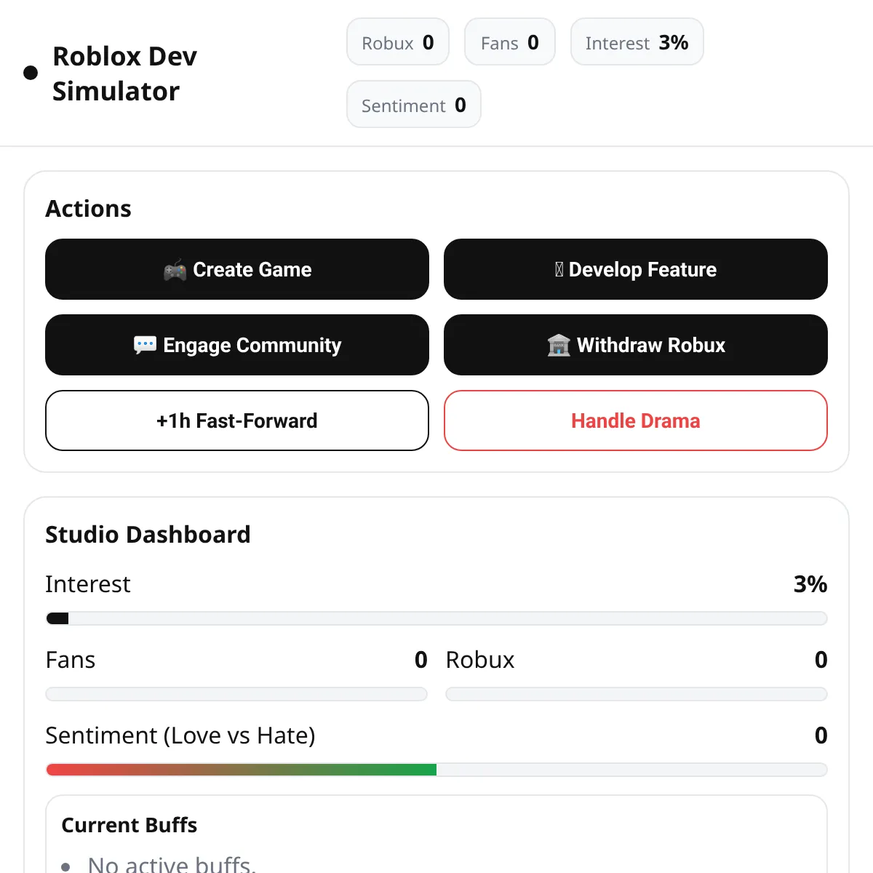Click the icon on the Develop Feature button
Image resolution: width=873 pixels, height=873 pixels.
click(559, 269)
